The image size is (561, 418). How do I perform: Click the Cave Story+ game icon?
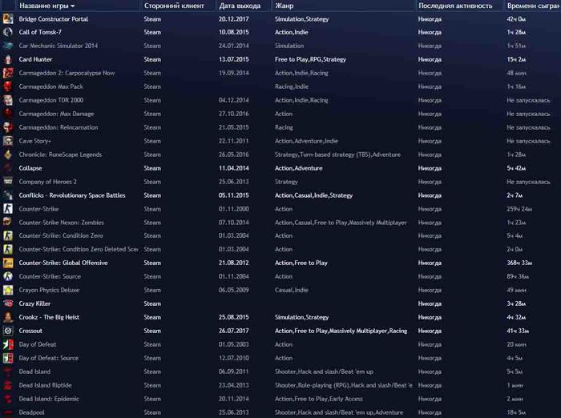8,141
